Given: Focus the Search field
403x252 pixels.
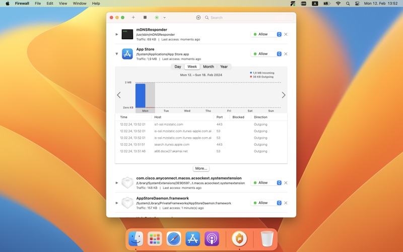Looking at the screenshot, I should [x=248, y=18].
